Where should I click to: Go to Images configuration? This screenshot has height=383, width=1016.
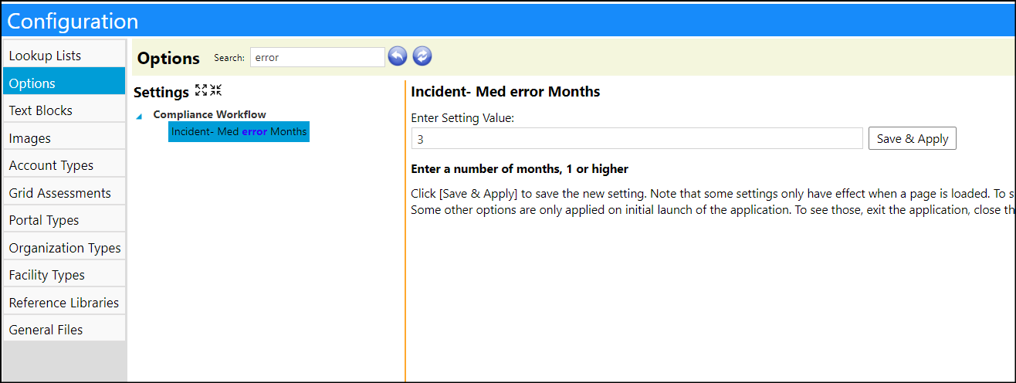tap(64, 138)
